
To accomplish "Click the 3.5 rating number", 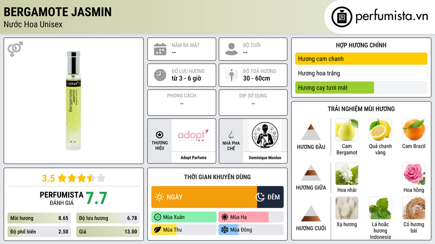I will click(x=48, y=178).
